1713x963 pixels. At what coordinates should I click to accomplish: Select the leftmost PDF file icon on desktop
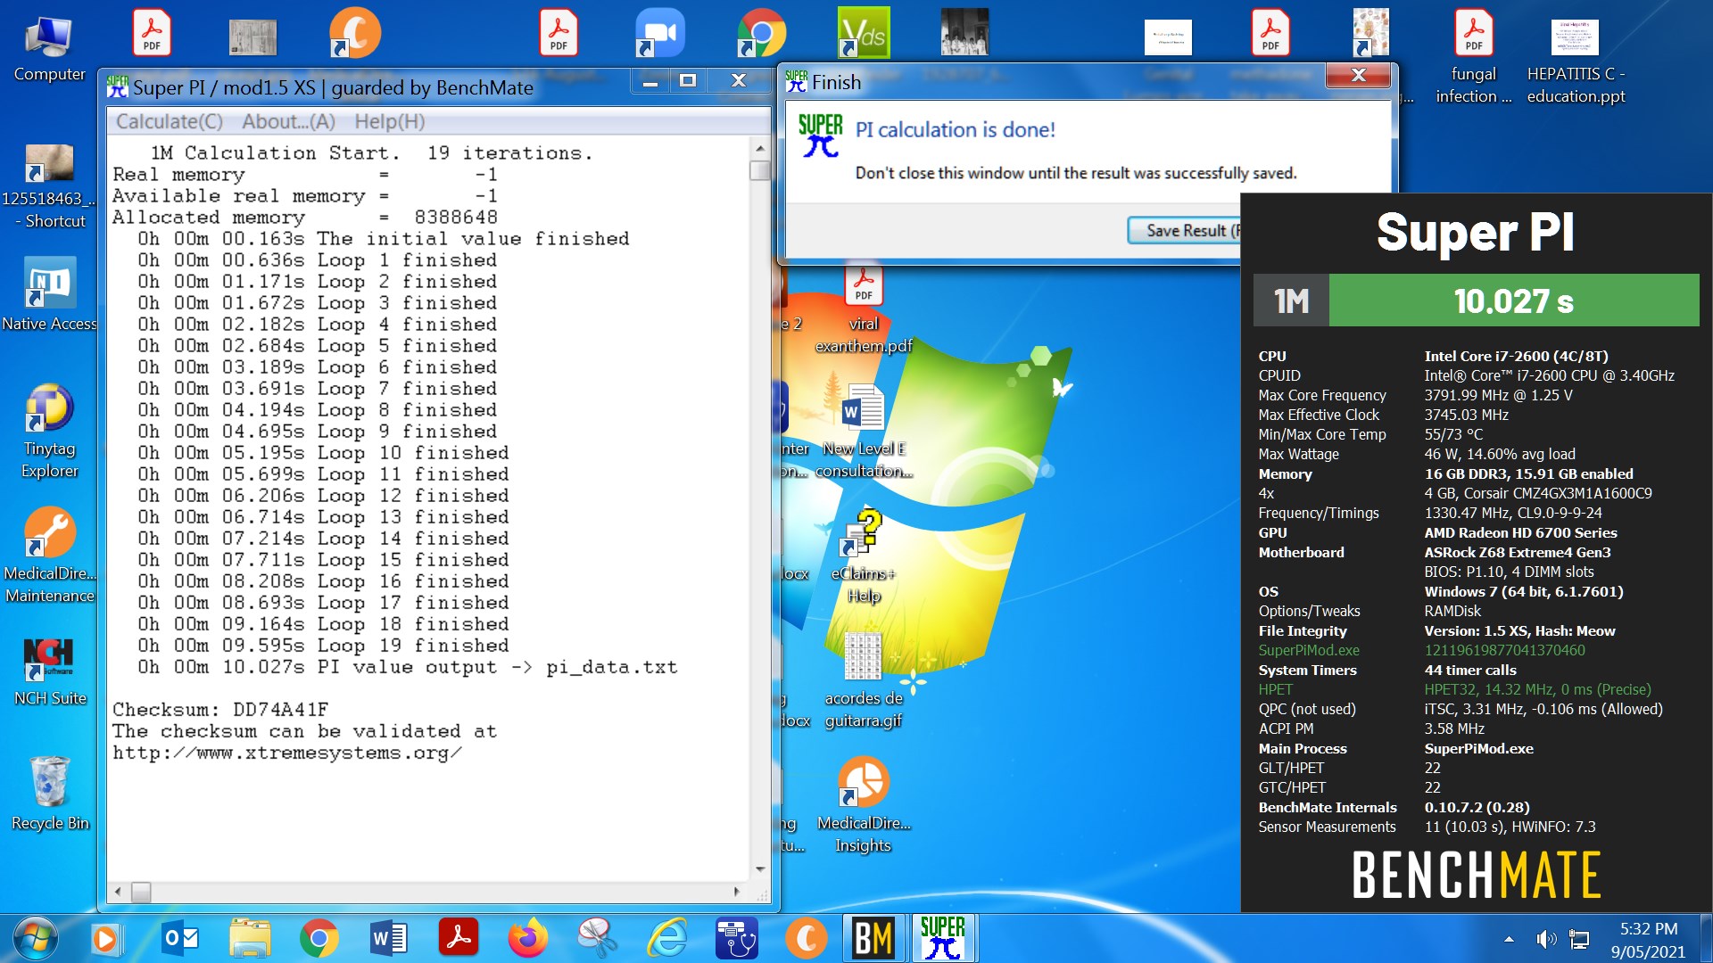coord(152,34)
